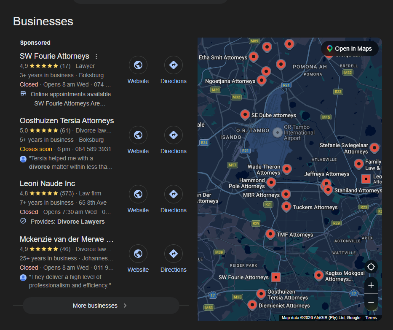Get directions to Mckenzie van der Merwe

(174, 254)
